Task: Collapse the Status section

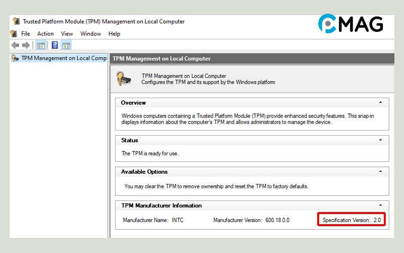Action: pyautogui.click(x=380, y=140)
